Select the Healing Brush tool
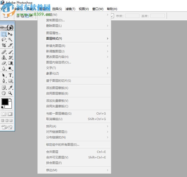Screen dimensions: 187x177 point(4,52)
